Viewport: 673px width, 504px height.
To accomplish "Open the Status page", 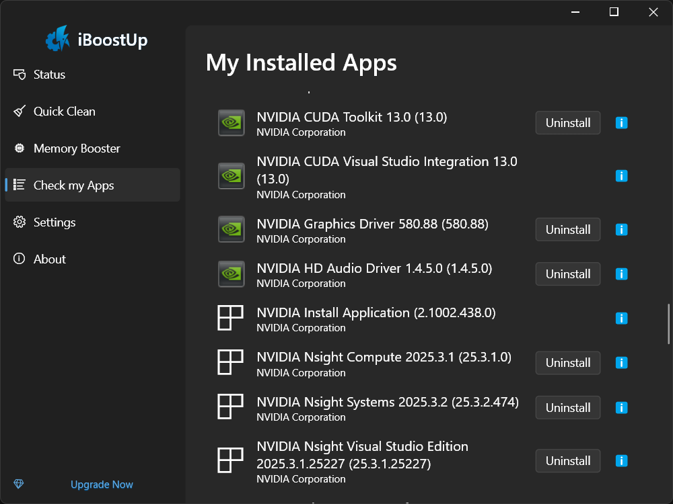I will pos(92,75).
